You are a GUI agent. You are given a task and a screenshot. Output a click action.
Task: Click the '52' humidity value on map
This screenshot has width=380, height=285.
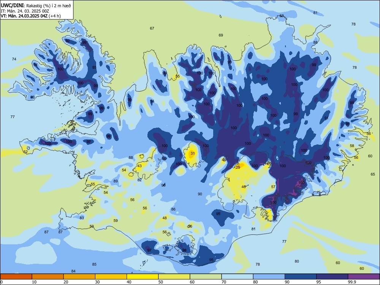click(25, 152)
